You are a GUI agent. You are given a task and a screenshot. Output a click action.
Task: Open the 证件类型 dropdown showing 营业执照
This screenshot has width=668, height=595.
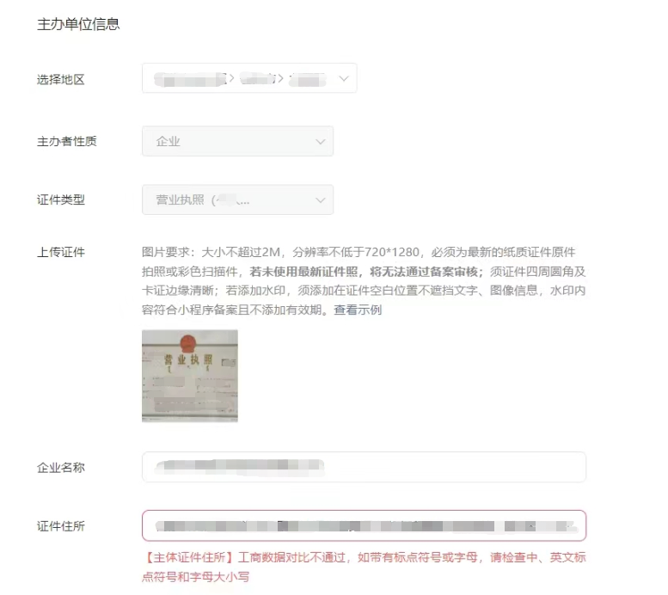(238, 199)
